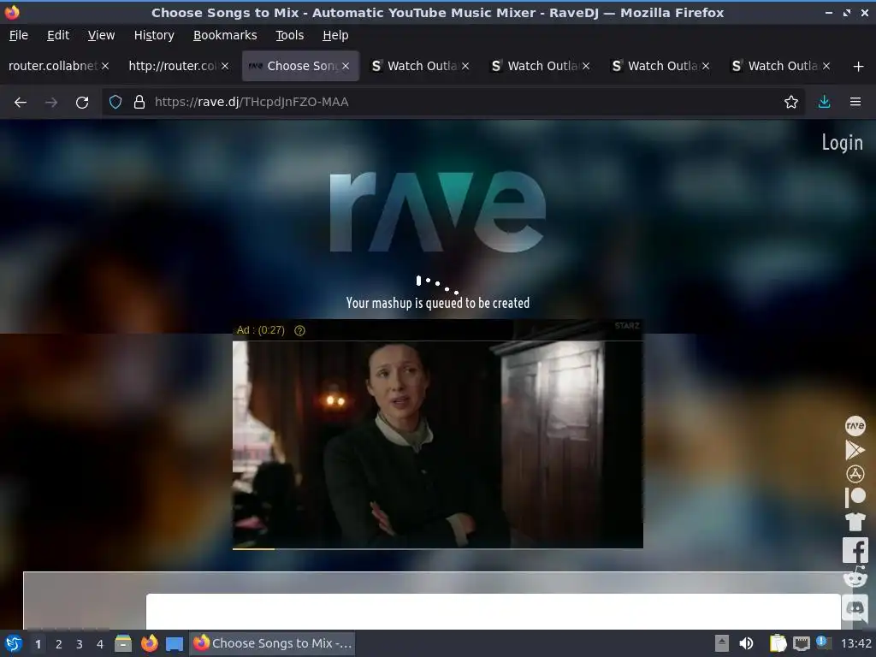
Task: Open the Edit menu
Action: click(58, 35)
